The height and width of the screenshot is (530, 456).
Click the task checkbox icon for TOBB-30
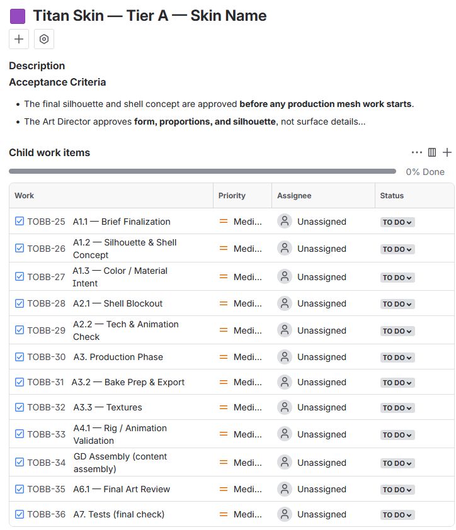[x=20, y=357]
